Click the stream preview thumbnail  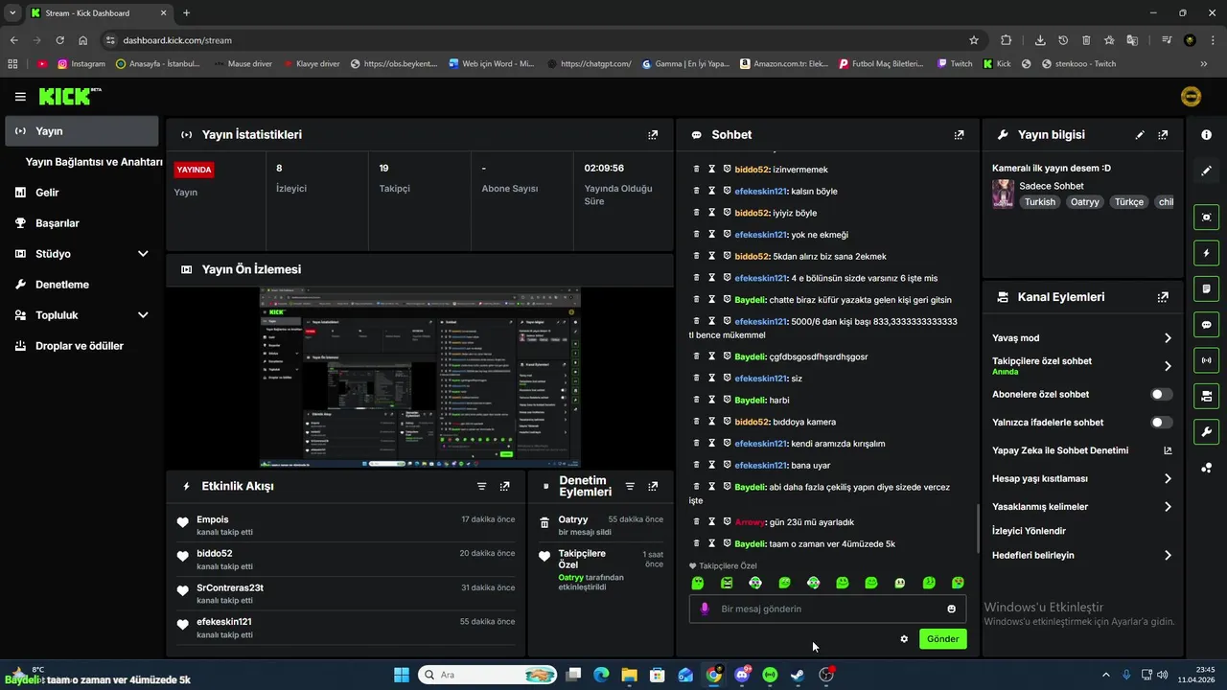click(x=420, y=378)
